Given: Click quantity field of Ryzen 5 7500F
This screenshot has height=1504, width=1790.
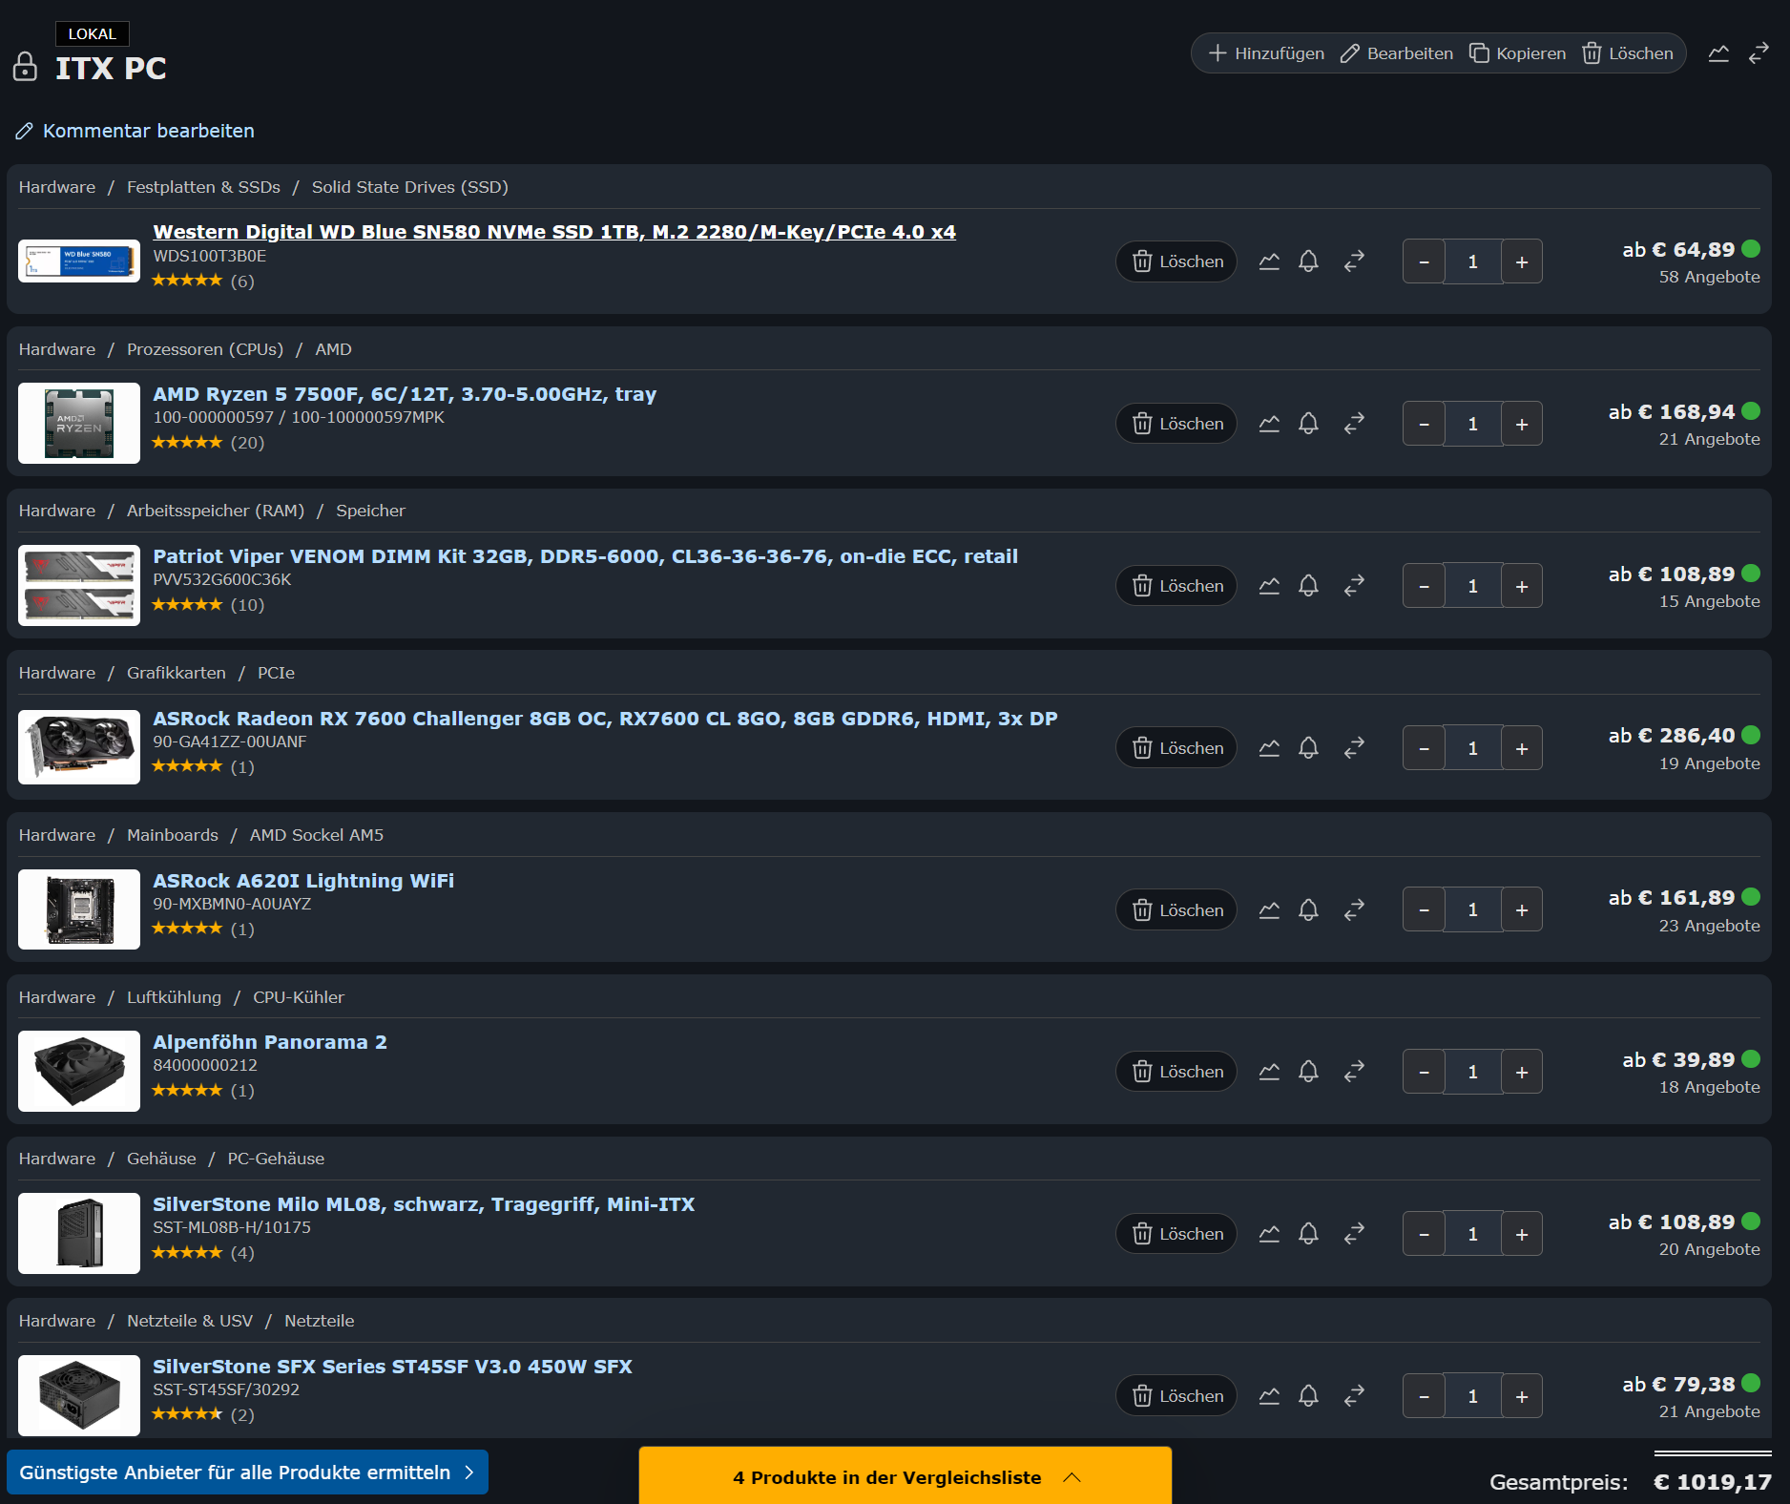Looking at the screenshot, I should [1473, 424].
